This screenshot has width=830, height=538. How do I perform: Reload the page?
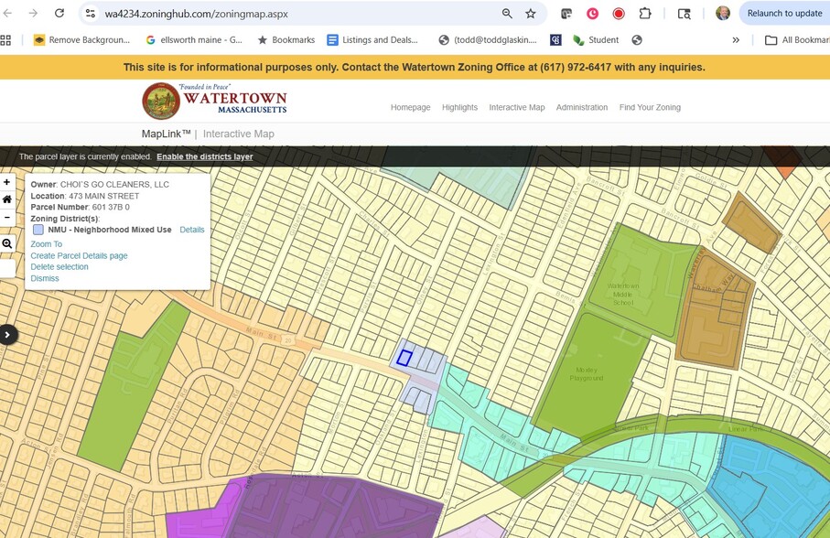(x=59, y=14)
